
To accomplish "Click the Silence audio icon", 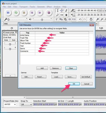I will (x=74, y=19).
